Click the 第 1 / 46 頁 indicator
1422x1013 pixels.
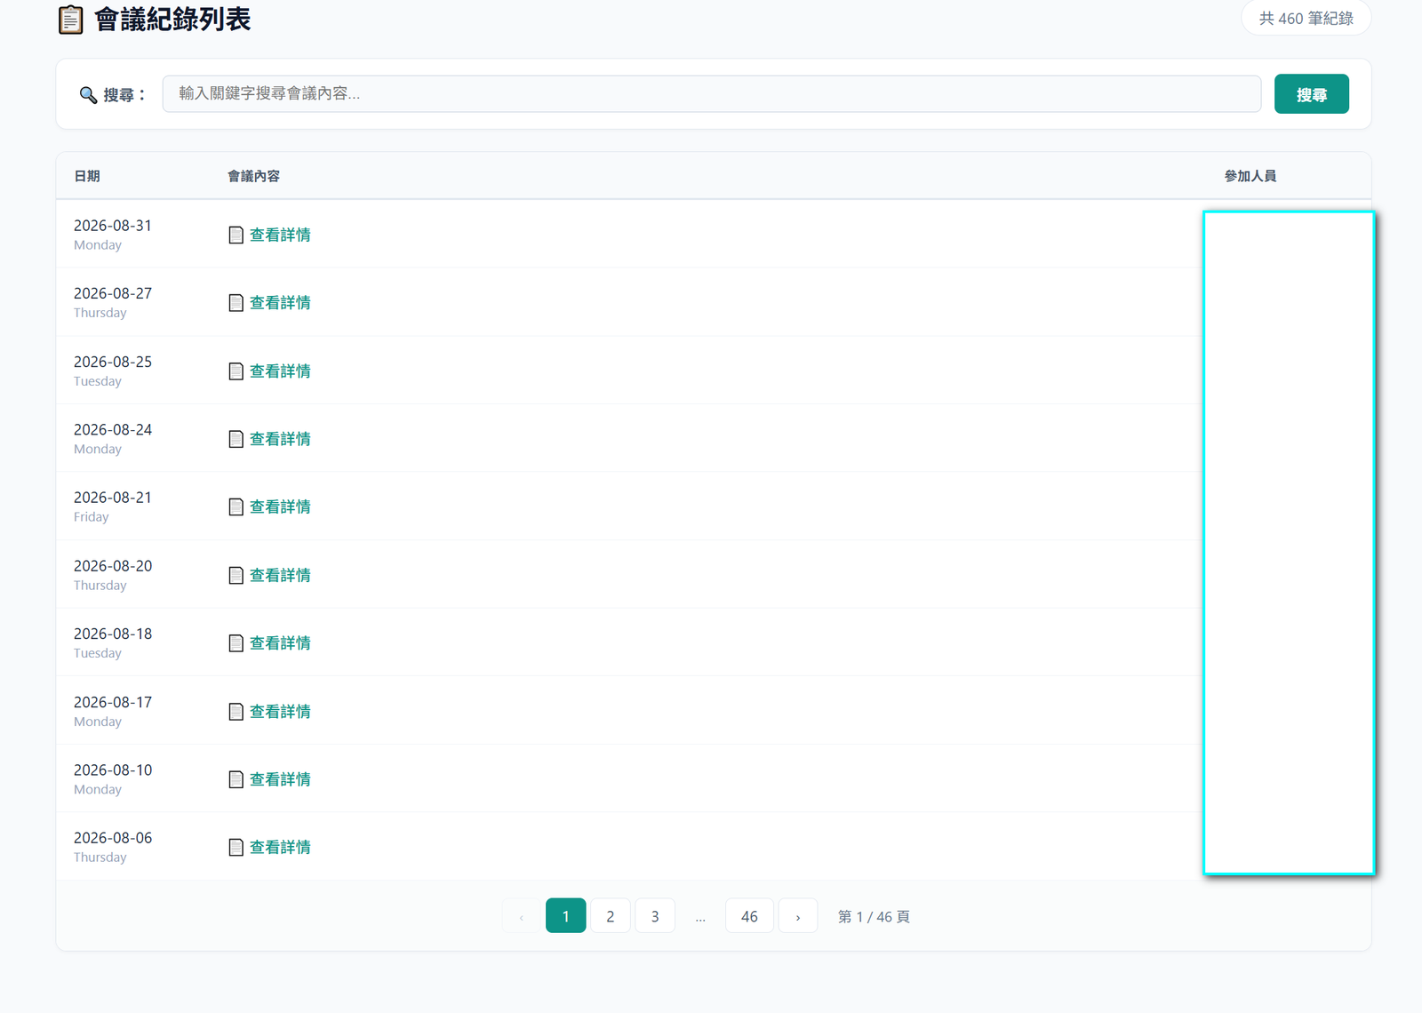pyautogui.click(x=874, y=916)
